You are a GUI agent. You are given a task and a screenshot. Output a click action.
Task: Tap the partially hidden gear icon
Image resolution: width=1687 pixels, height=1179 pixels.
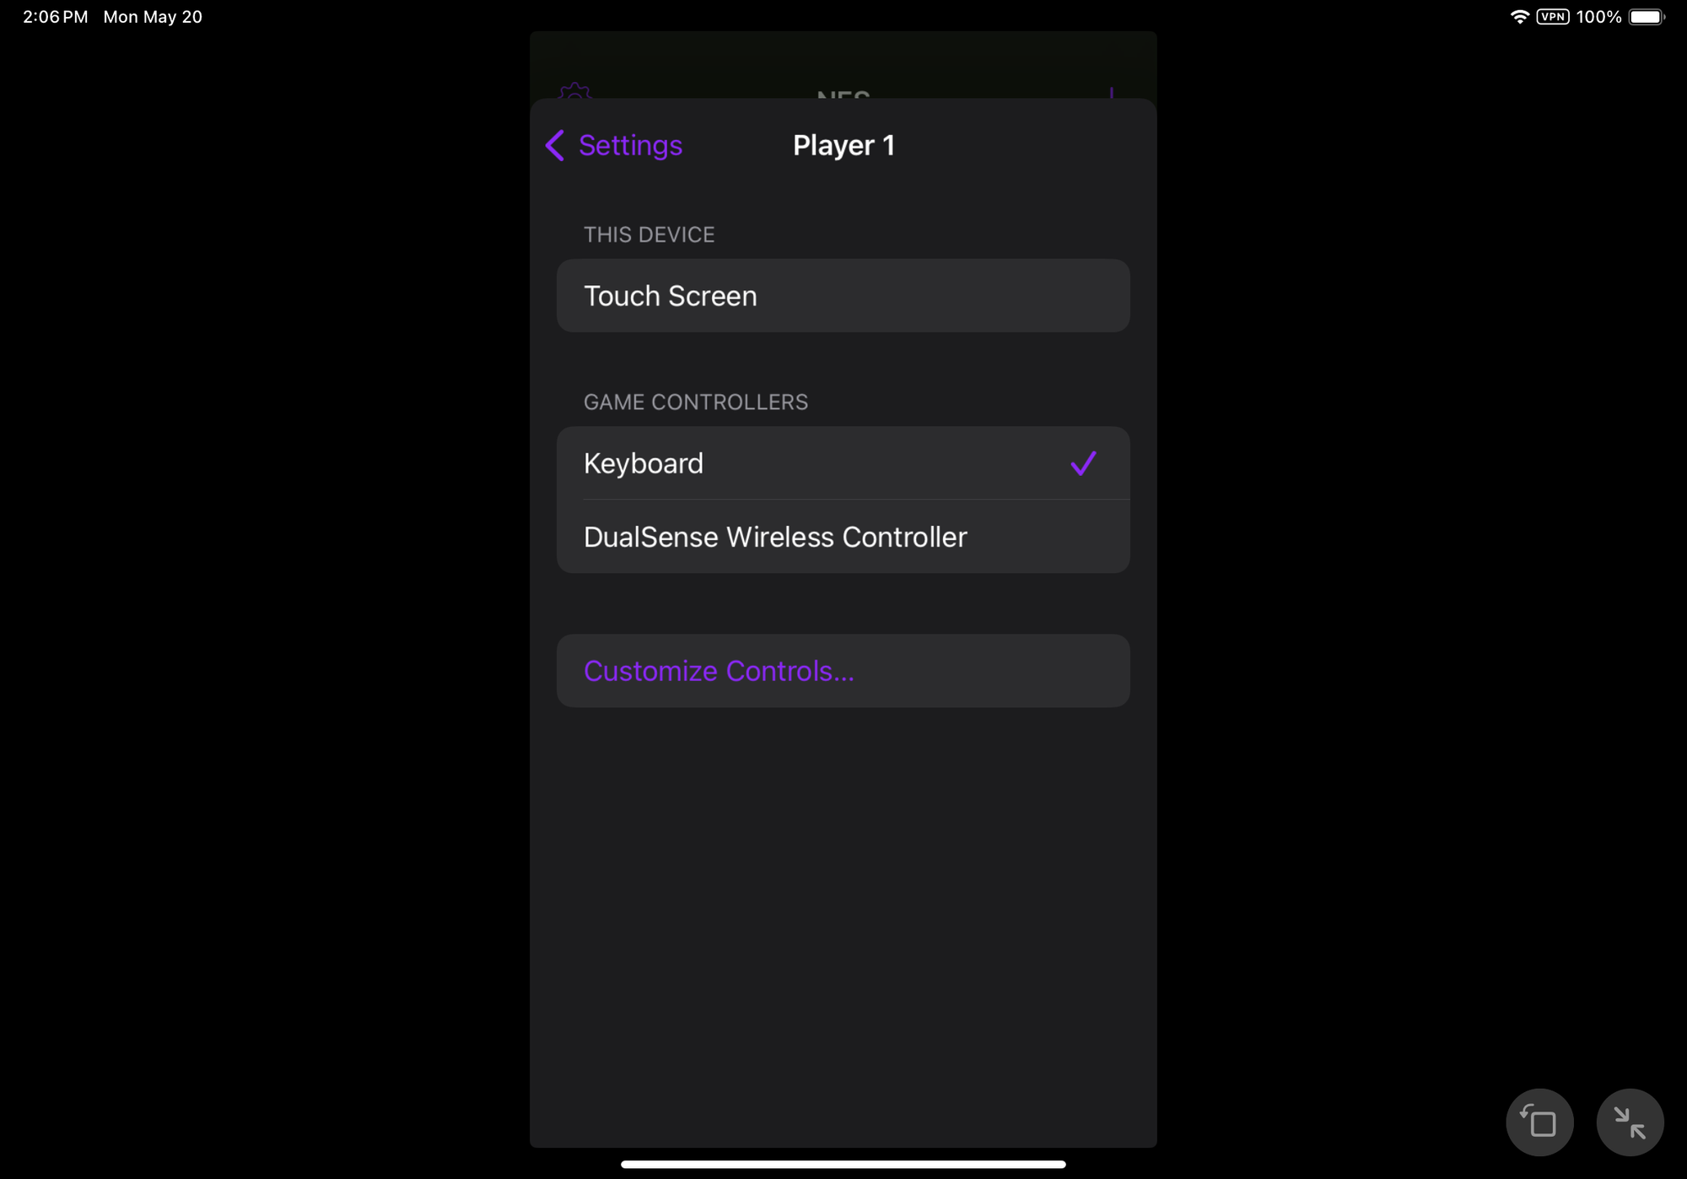[574, 90]
